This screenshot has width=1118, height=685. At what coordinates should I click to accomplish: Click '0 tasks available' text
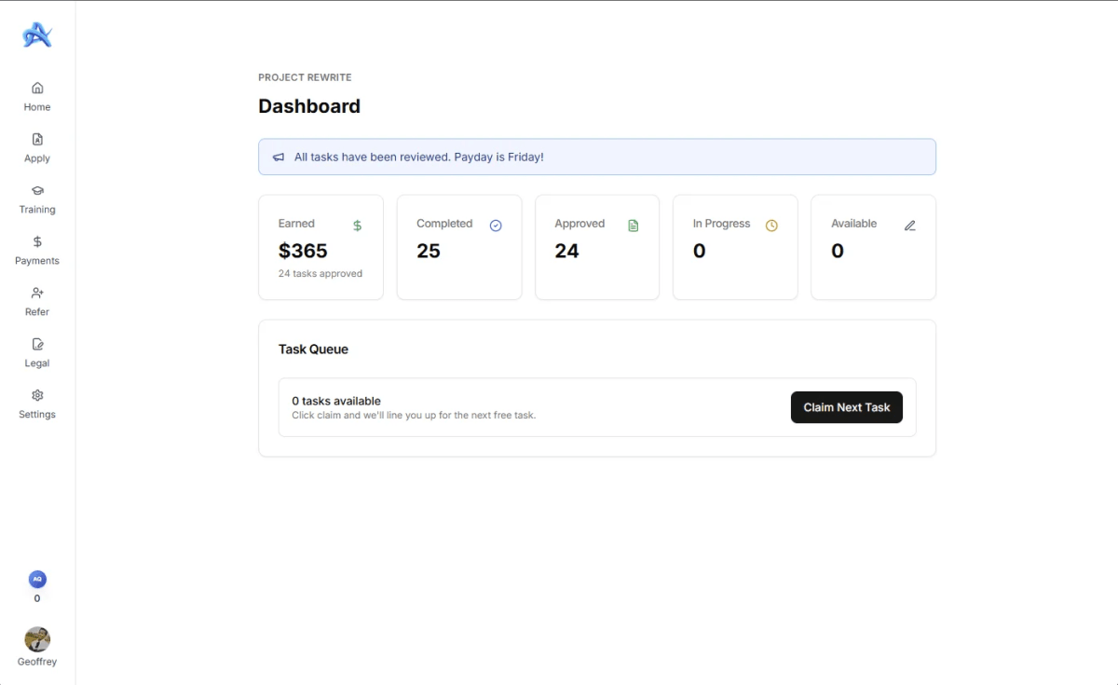(336, 401)
